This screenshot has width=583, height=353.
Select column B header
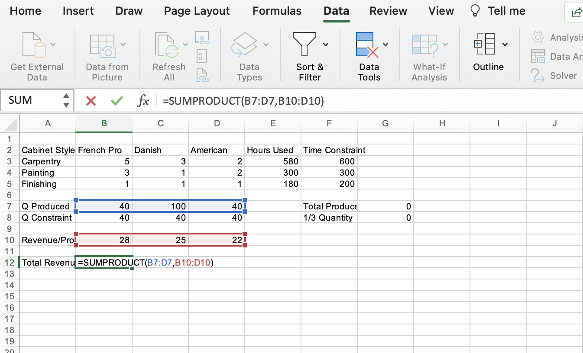[104, 124]
